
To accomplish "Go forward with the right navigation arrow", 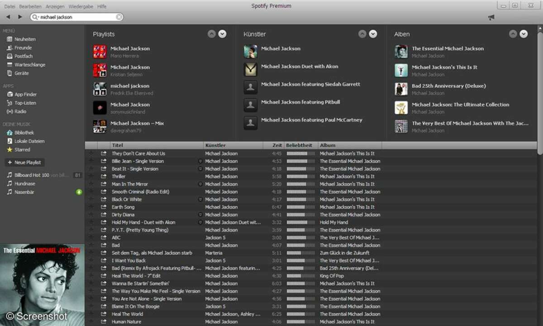I will coord(20,17).
